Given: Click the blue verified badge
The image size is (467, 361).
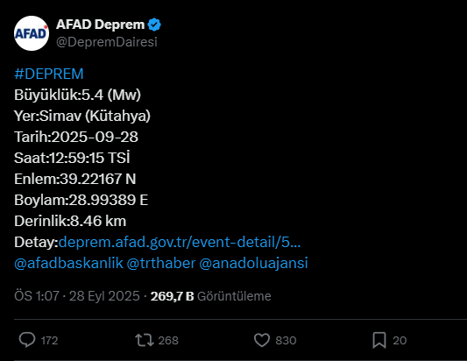Looking at the screenshot, I should click(154, 25).
